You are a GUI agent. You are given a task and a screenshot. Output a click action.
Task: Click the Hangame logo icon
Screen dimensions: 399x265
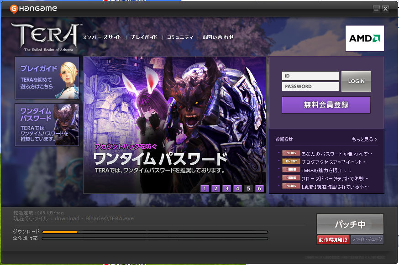(14, 9)
